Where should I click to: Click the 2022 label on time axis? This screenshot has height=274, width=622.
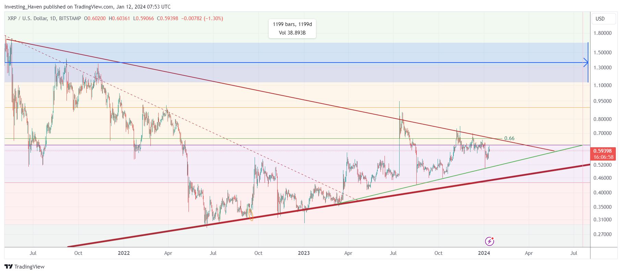pyautogui.click(x=124, y=253)
